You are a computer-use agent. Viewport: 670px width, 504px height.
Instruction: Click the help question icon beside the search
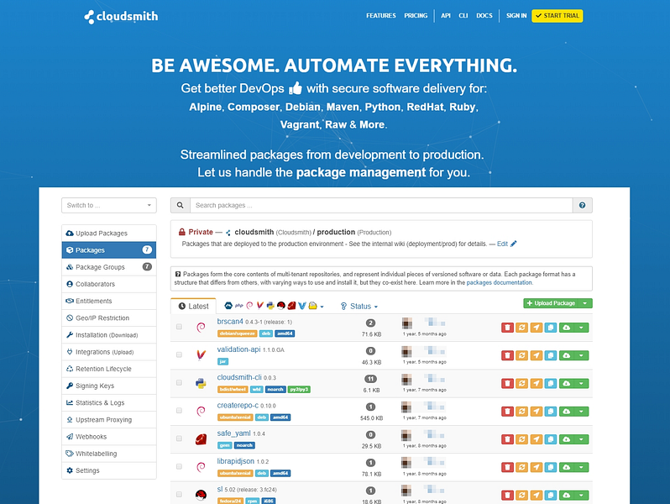[582, 205]
